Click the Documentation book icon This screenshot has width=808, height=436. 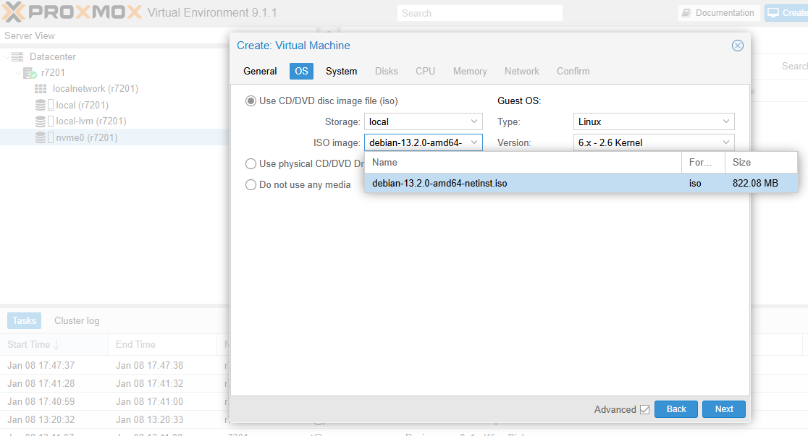(686, 13)
